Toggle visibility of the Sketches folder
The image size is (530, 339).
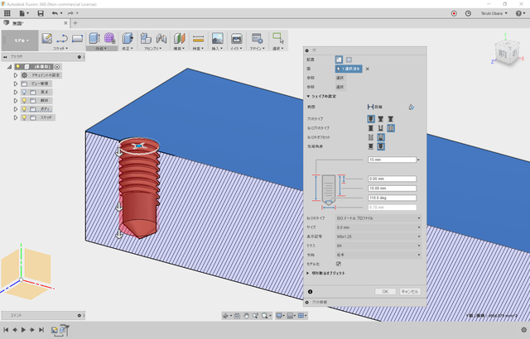(x=24, y=117)
